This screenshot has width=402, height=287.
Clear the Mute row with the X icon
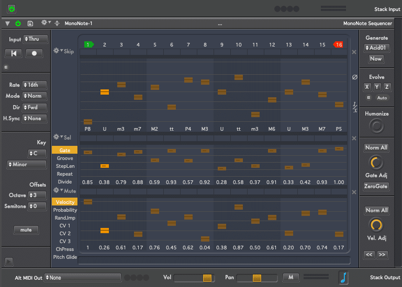(x=354, y=192)
